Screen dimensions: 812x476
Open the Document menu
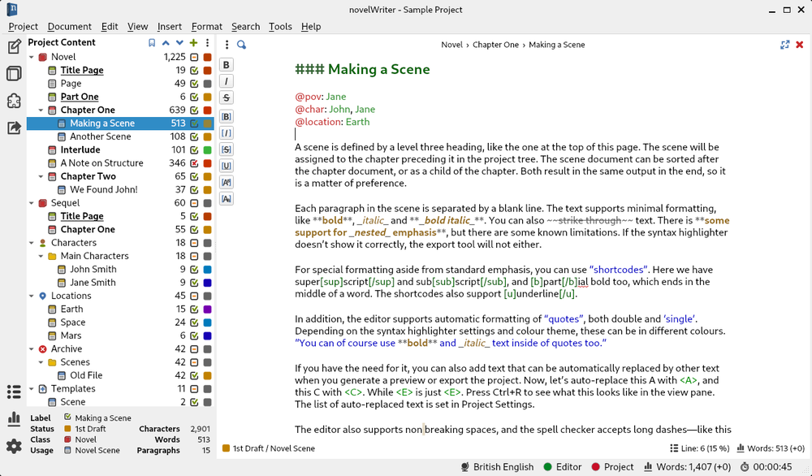click(x=69, y=27)
